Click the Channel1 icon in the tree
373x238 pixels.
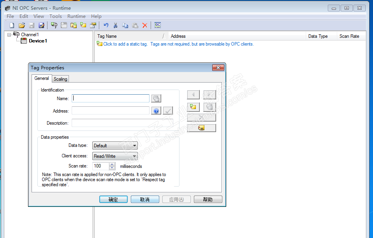coord(16,35)
